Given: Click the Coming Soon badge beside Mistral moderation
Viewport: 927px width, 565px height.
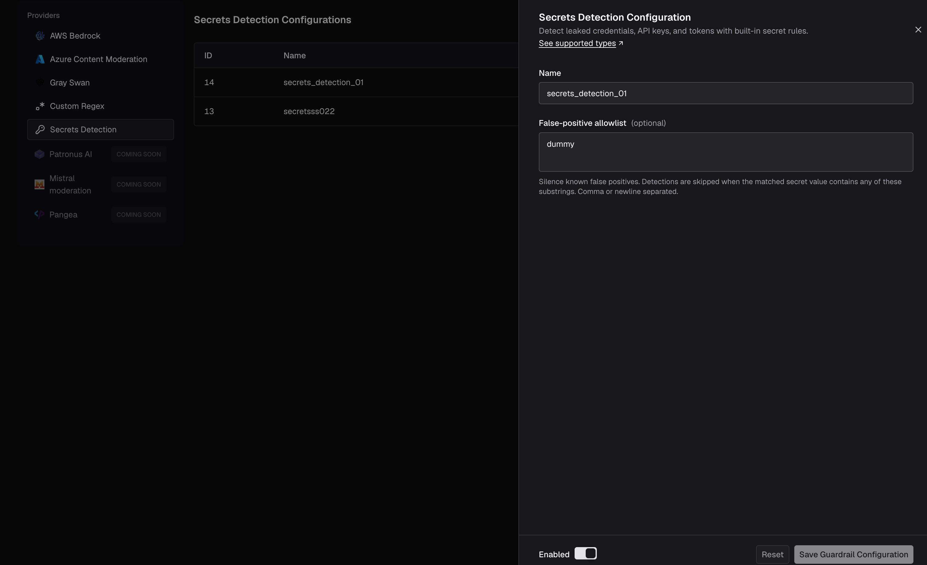Looking at the screenshot, I should pos(139,184).
